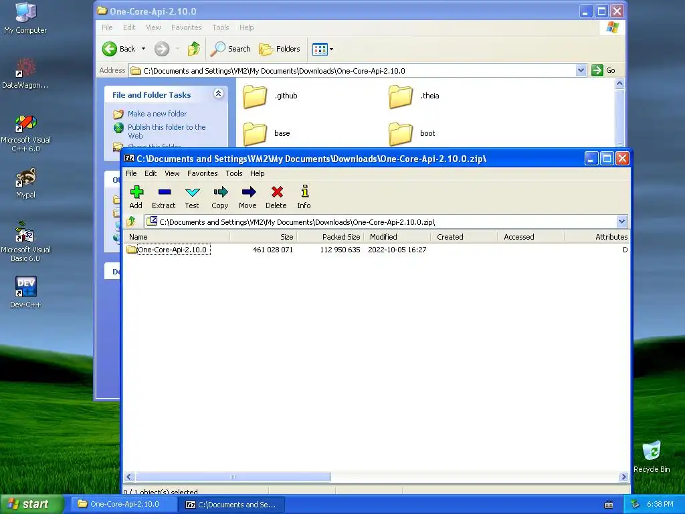
Task: Click the 7-Zip scrollbar right arrow
Action: pos(623,477)
